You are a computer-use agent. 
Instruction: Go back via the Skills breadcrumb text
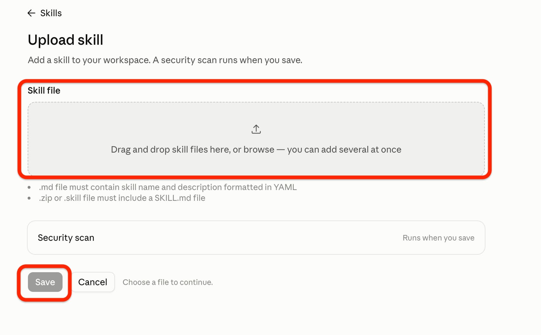[51, 13]
